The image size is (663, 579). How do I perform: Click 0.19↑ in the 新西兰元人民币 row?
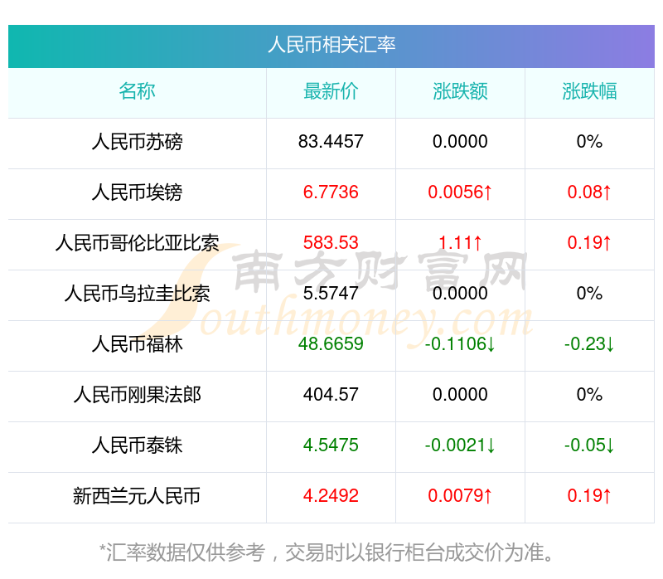click(589, 496)
